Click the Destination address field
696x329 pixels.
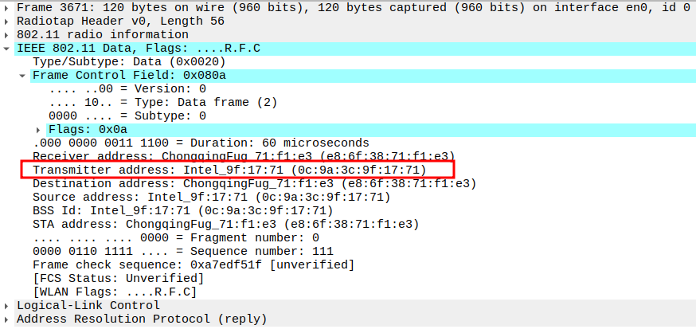[x=254, y=183]
